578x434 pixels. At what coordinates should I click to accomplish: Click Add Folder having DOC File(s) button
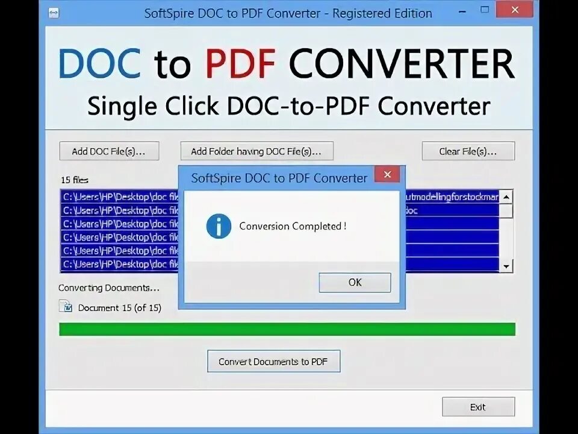(x=257, y=151)
